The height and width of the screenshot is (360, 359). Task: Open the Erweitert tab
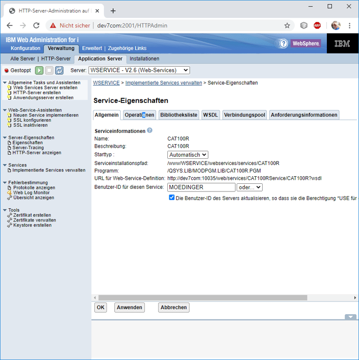tap(92, 48)
